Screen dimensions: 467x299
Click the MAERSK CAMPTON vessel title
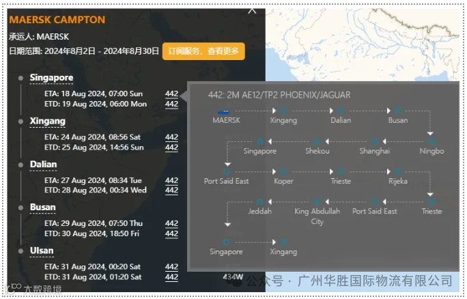point(57,20)
